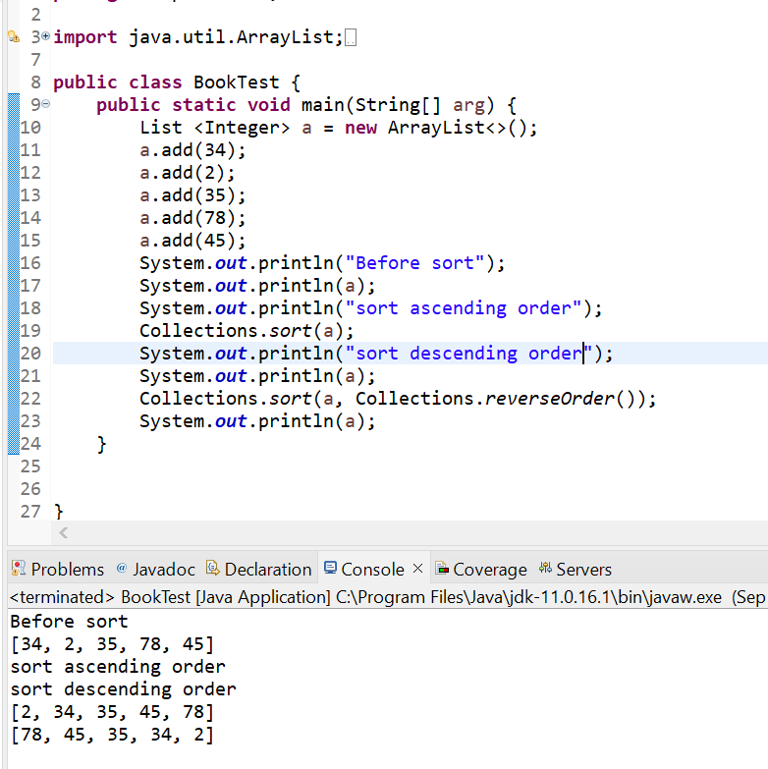This screenshot has width=768, height=769.
Task: Click the closing brace on line 24
Action: pos(101,444)
